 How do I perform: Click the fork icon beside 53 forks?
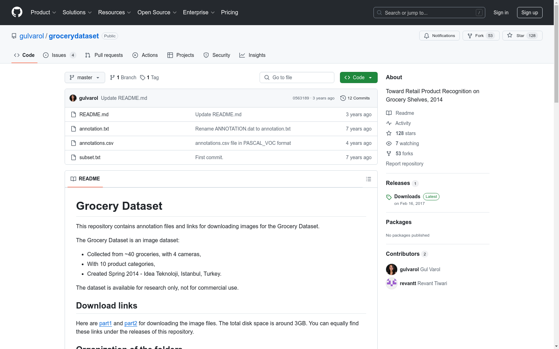click(389, 154)
